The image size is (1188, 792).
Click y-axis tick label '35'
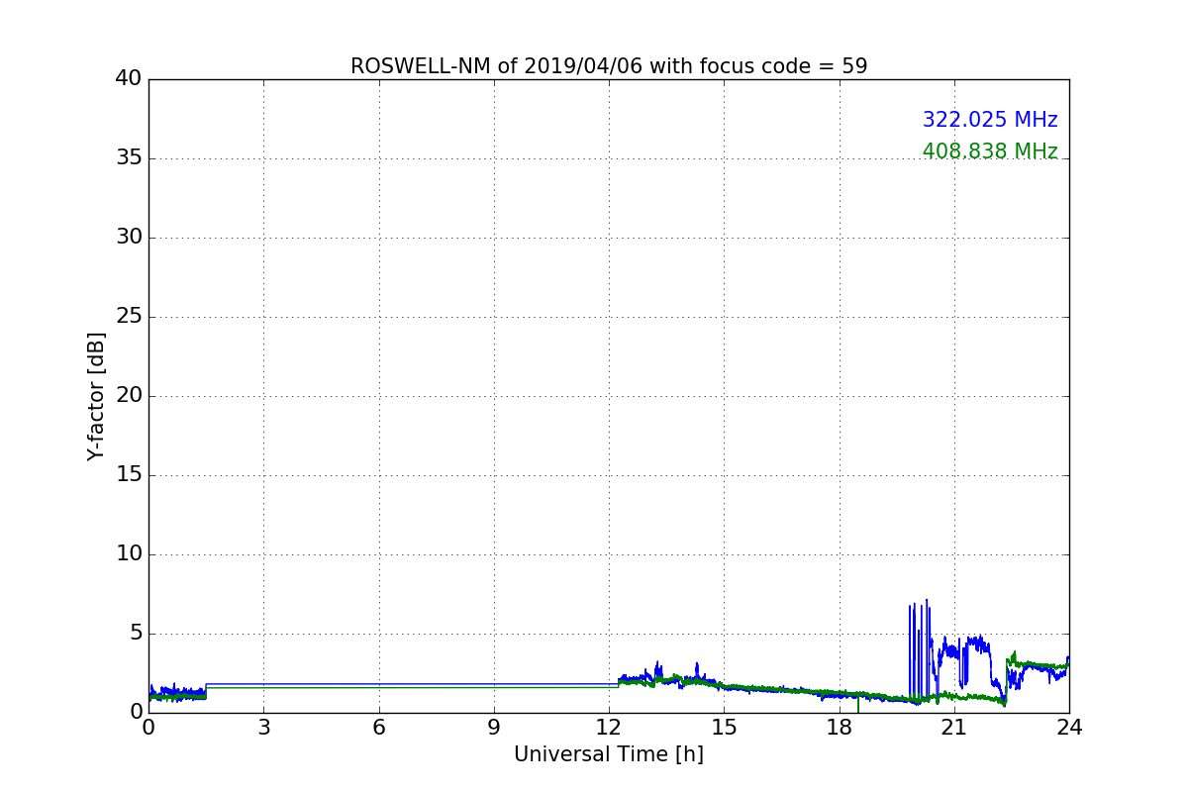click(x=129, y=158)
